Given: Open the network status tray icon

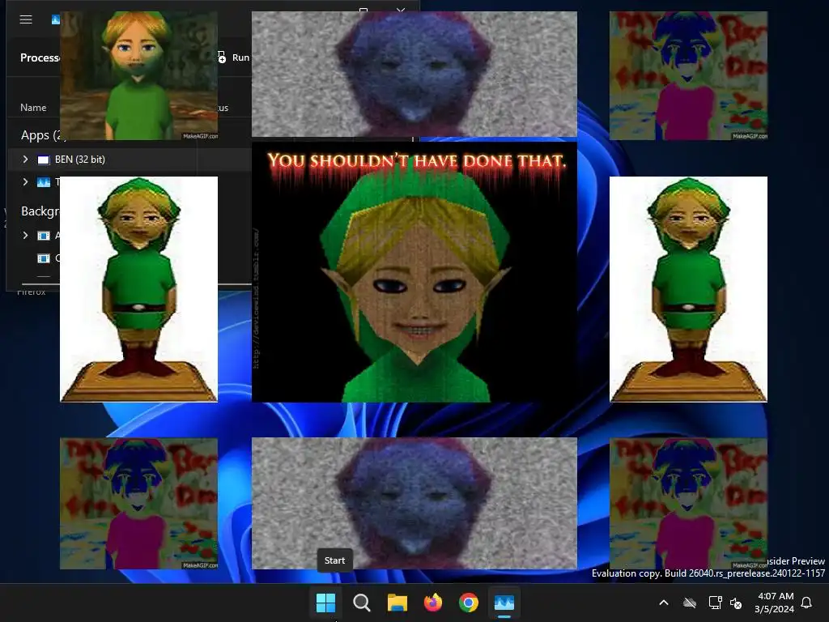Looking at the screenshot, I should pyautogui.click(x=715, y=603).
